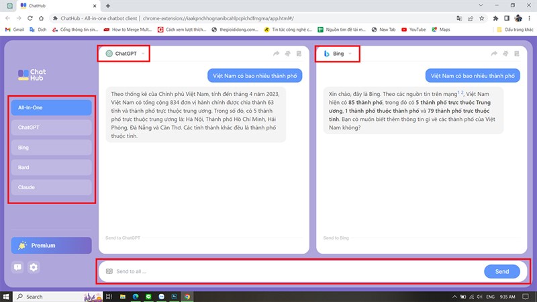Share this page icon in address bar
The image size is (537, 302).
tap(471, 18)
